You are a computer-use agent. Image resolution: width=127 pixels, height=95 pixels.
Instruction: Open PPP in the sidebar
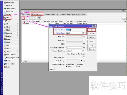coord(7,18)
